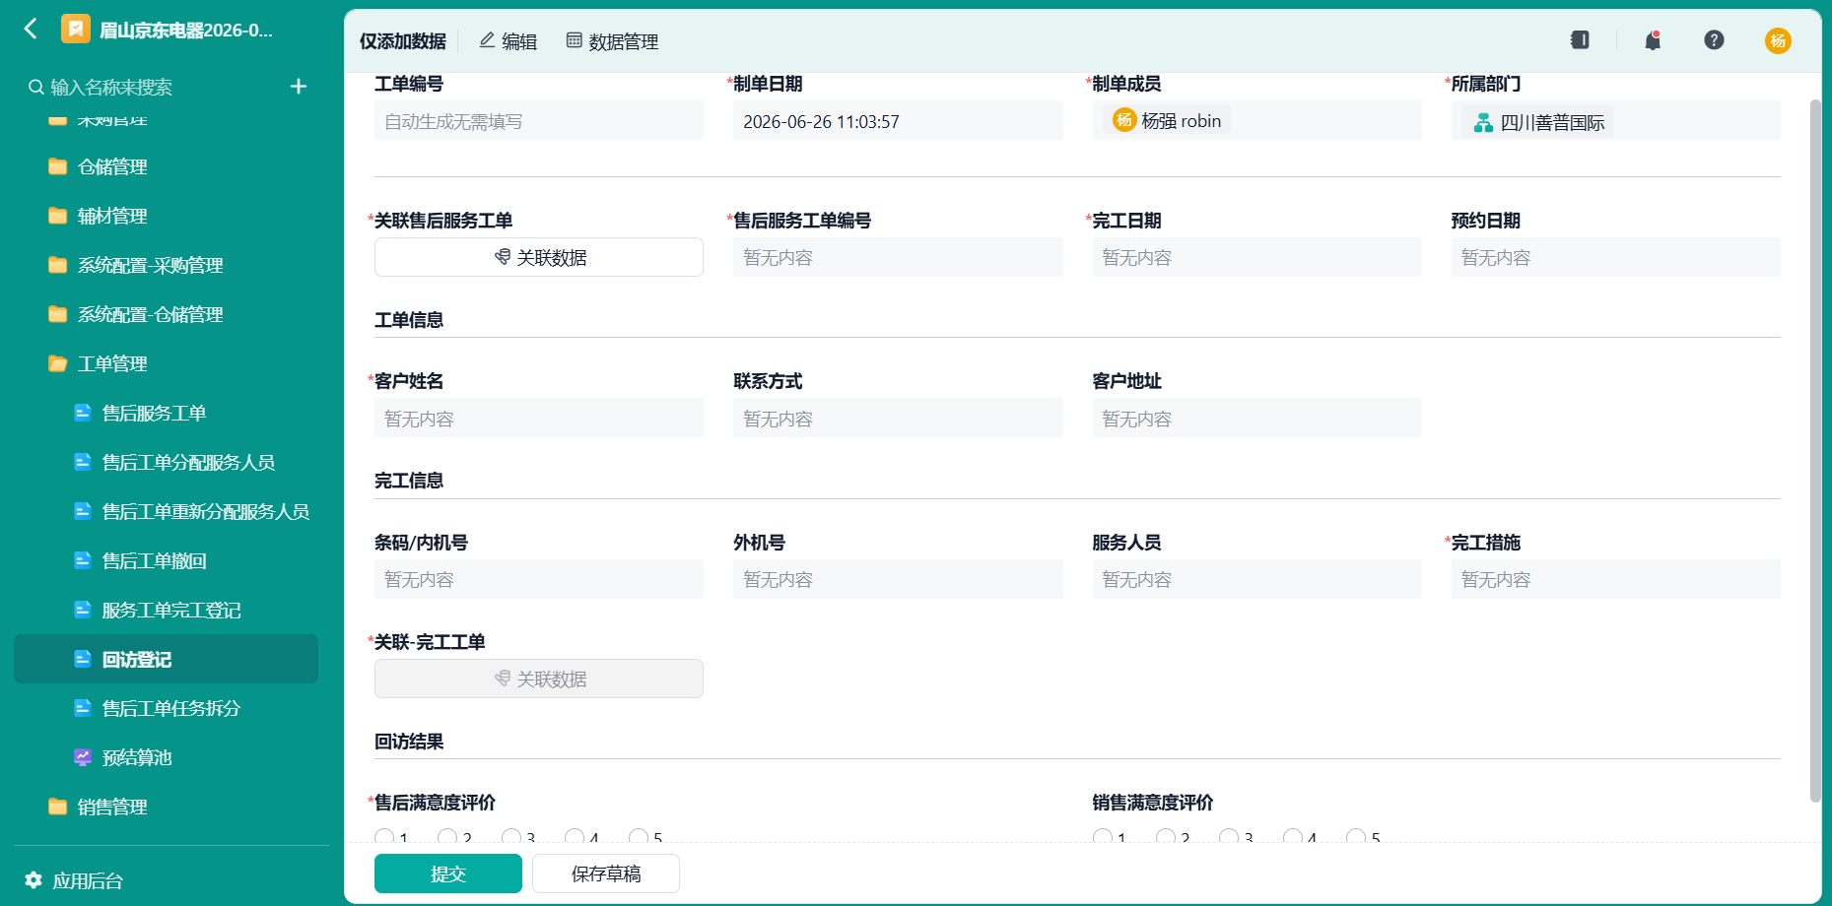Click the form's vertical scrollbar

1815,451
